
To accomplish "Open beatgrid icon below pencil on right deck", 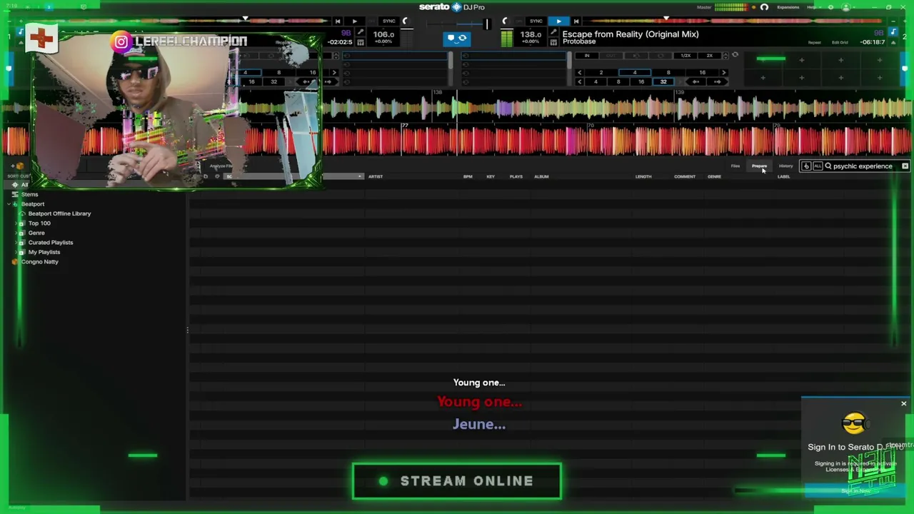I will pos(553,43).
